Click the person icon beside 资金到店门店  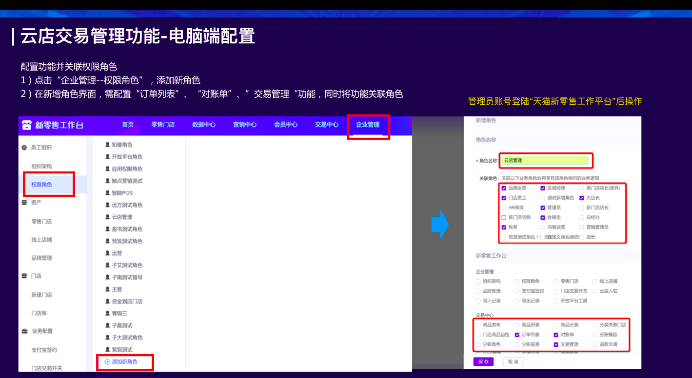(108, 302)
